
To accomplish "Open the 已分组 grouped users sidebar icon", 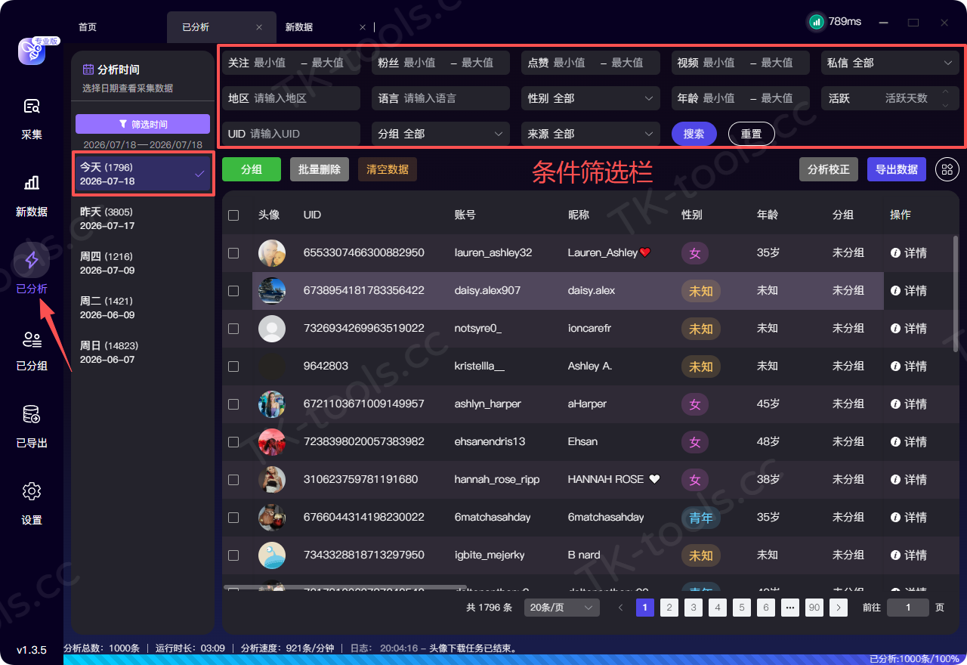I will coord(32,340).
